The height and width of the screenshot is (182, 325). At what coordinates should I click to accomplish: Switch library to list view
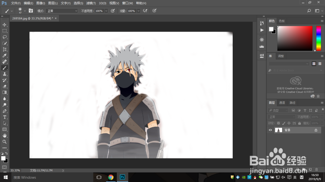320,63
